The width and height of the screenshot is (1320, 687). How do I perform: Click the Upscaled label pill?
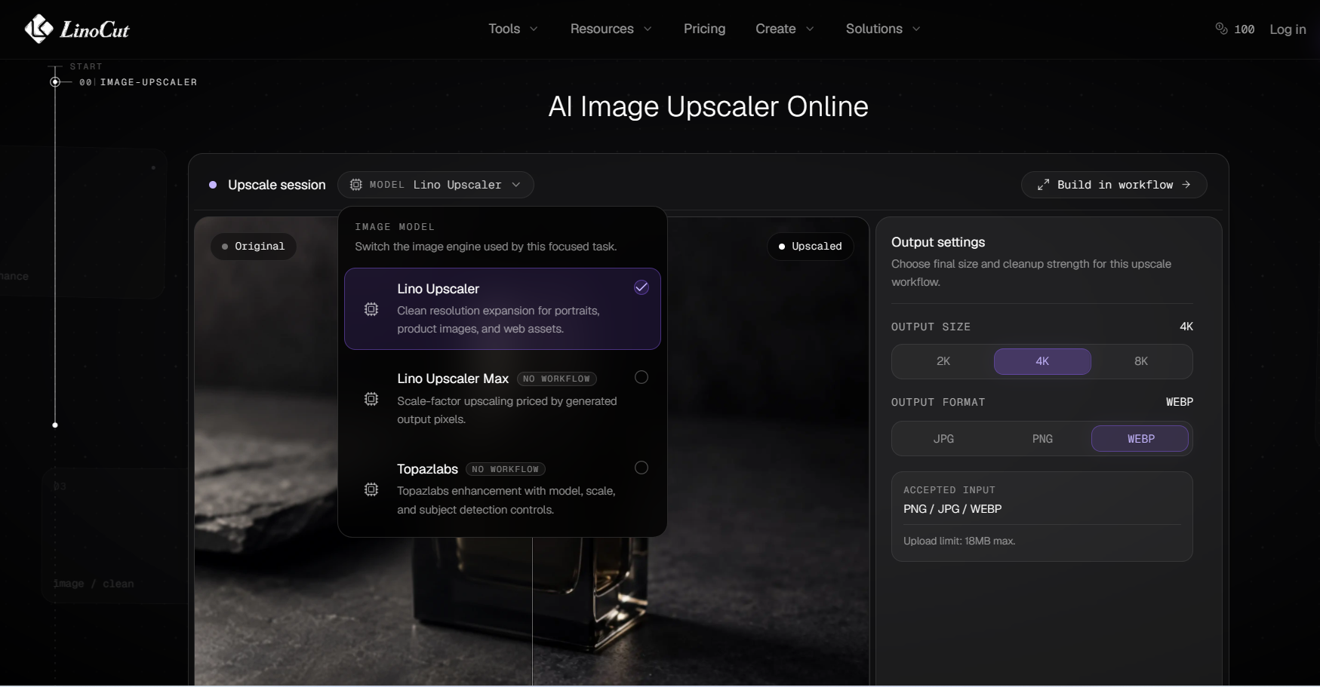pos(811,247)
